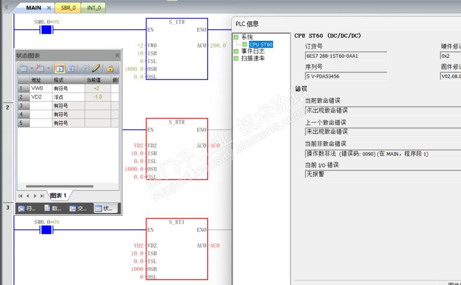The height and width of the screenshot is (285, 461).
Task: Click network number 2 in the margin
Action: tap(8, 107)
